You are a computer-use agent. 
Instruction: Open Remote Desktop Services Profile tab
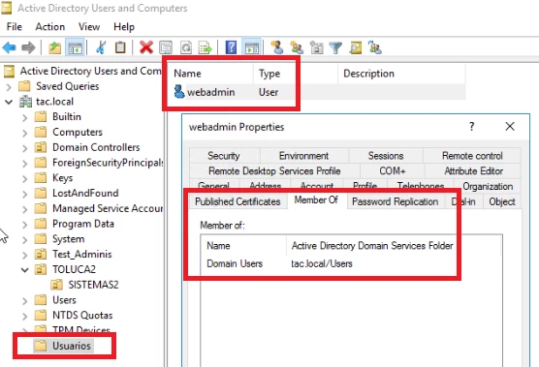pos(274,171)
